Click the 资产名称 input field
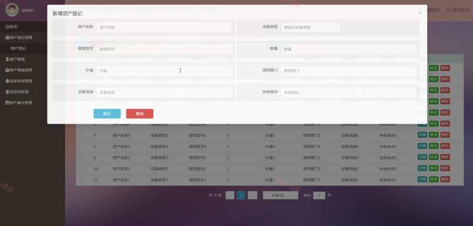This screenshot has height=226, width=473. coord(164,27)
